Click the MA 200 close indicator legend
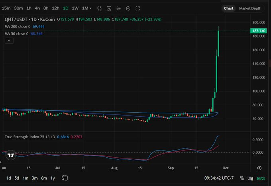The height and width of the screenshot is (186, 271). coord(18,26)
